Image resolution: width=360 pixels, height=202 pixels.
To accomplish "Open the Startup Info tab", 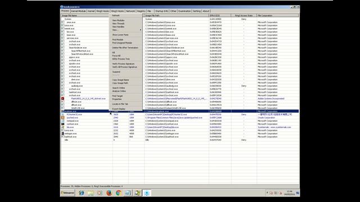I will point(161,11).
